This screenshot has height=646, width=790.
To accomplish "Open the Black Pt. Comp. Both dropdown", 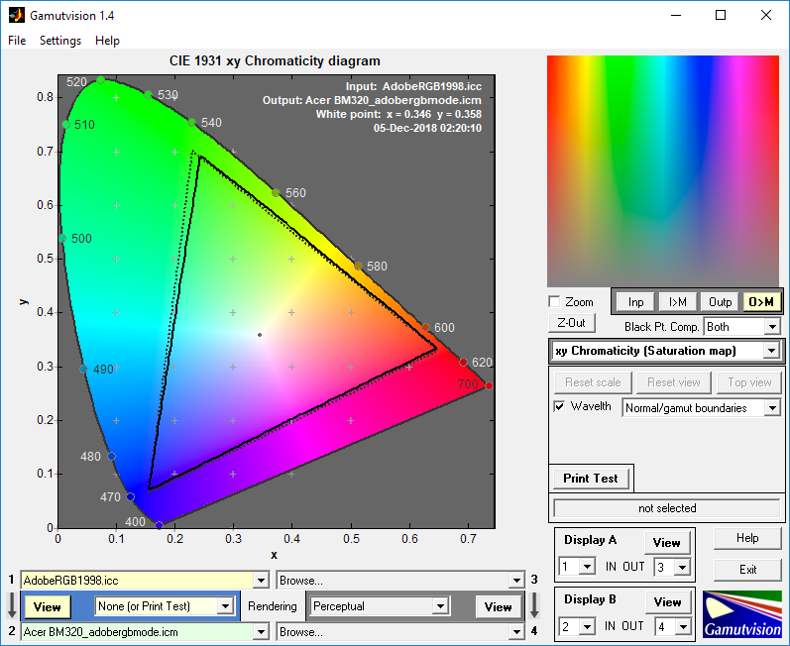I will coord(741,327).
